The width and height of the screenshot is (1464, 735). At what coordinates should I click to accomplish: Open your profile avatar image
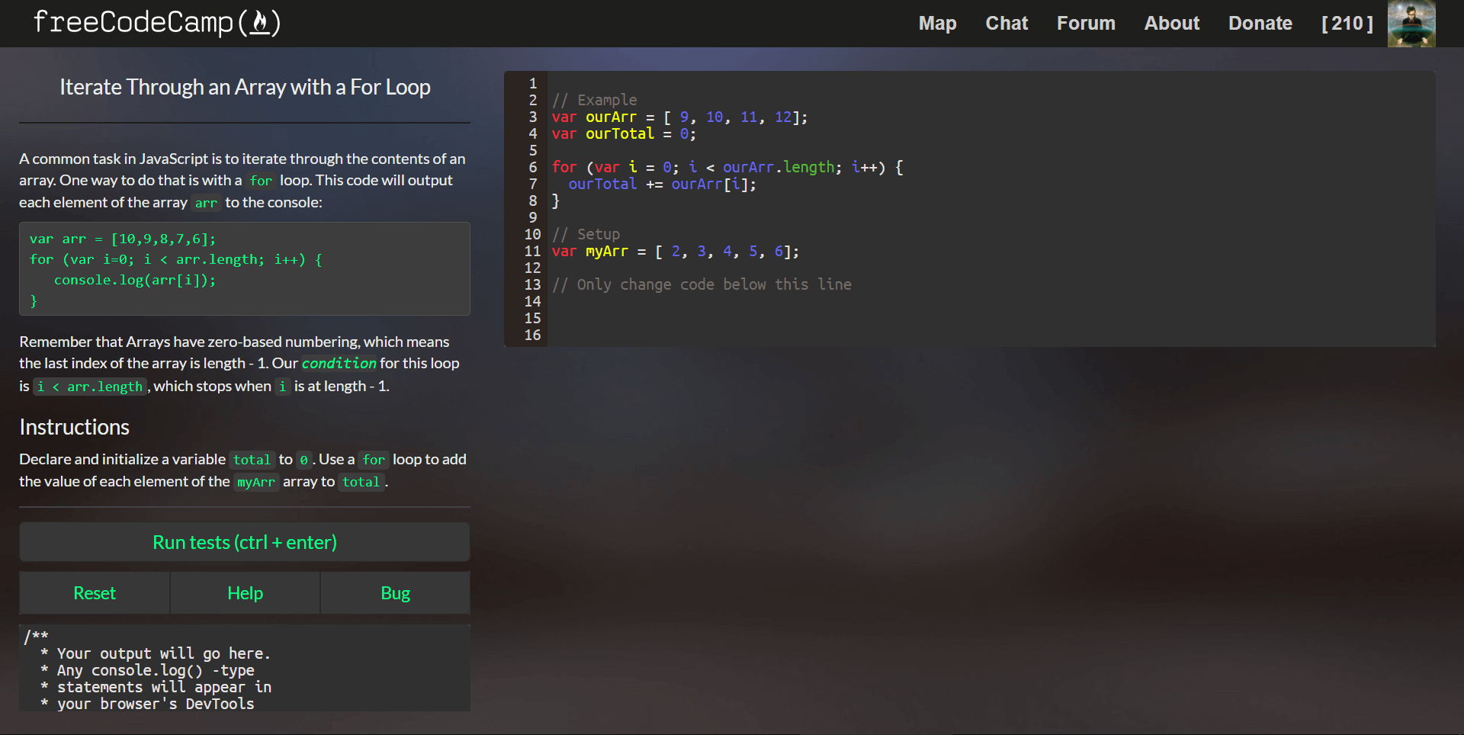pyautogui.click(x=1411, y=24)
